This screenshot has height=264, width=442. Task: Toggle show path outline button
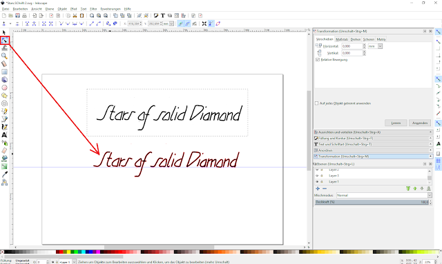click(x=218, y=23)
